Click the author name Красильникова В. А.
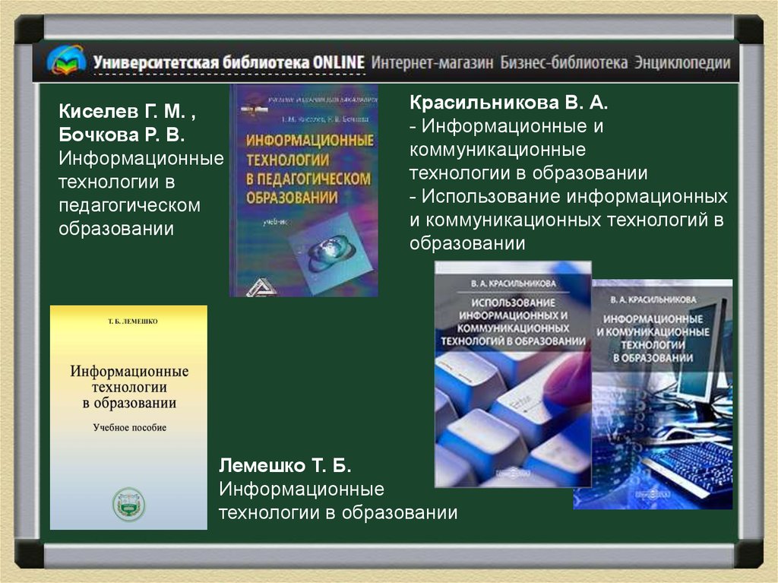Image resolution: width=778 pixels, height=583 pixels. pos(508,103)
